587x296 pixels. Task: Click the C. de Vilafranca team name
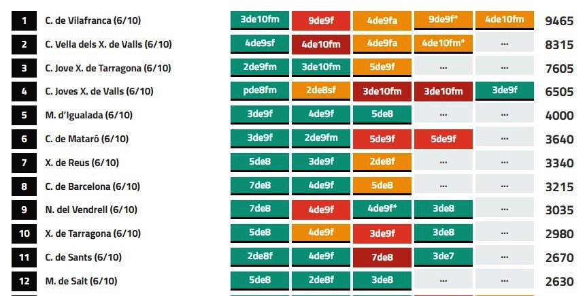[93, 21]
